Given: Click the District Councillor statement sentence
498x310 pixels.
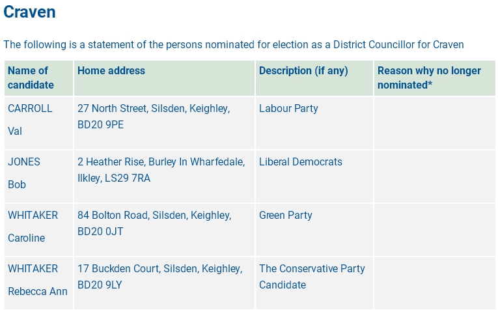Looking at the screenshot, I should [x=233, y=44].
